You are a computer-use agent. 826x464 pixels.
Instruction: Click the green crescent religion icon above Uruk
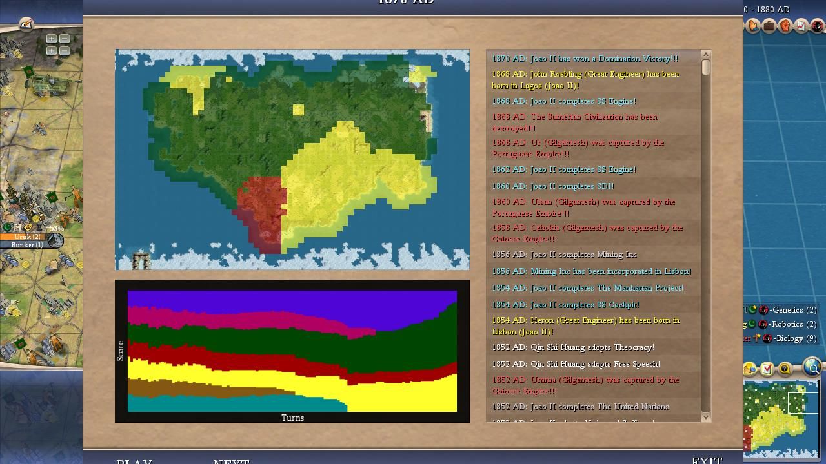coord(7,227)
